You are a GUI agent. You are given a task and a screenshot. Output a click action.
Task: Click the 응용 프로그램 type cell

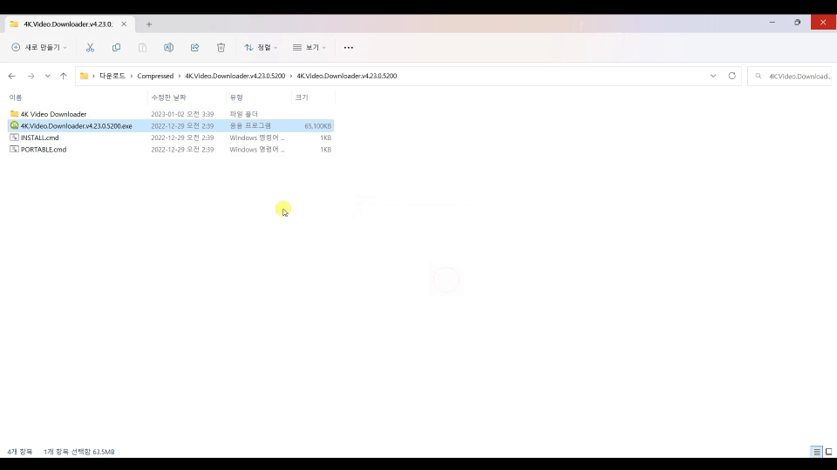(x=250, y=125)
